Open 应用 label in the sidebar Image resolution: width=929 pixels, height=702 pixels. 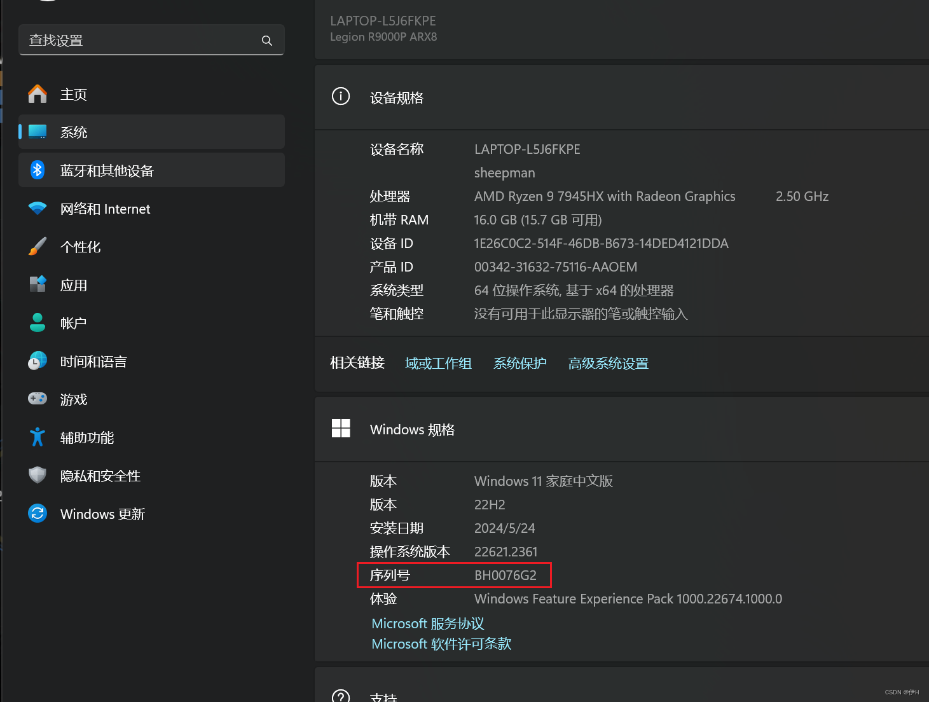coord(74,286)
